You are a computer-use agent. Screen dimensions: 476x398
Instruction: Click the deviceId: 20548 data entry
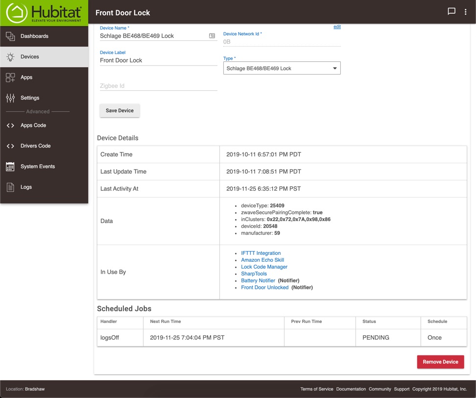tap(259, 226)
